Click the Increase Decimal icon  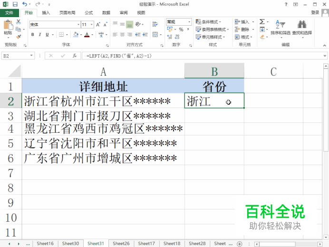coord(170,37)
